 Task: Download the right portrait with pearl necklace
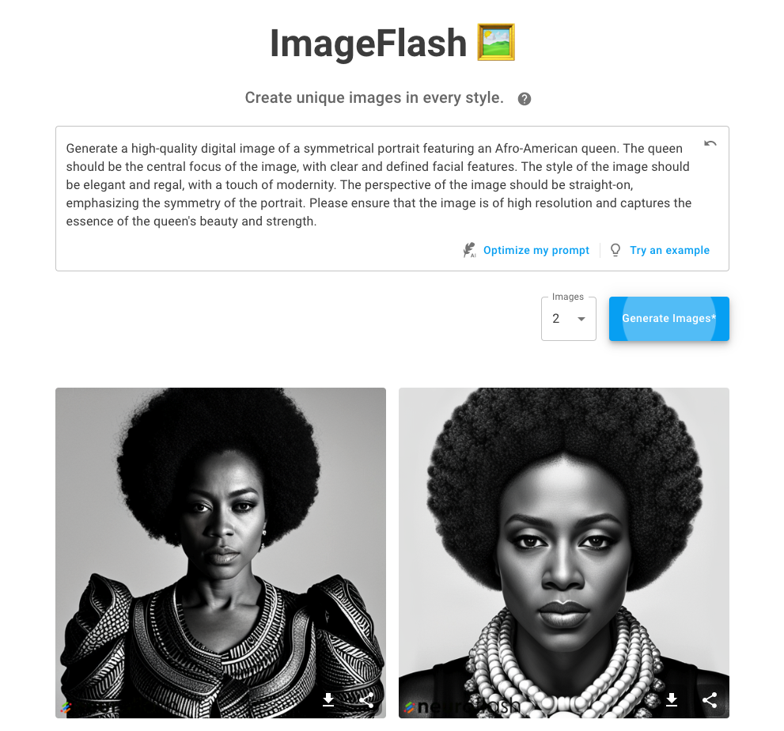[x=672, y=699]
